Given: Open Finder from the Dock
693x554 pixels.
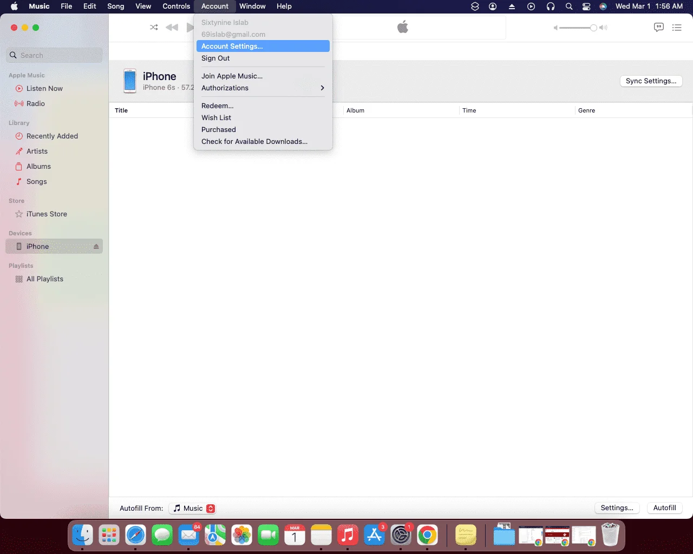Looking at the screenshot, I should (x=83, y=536).
